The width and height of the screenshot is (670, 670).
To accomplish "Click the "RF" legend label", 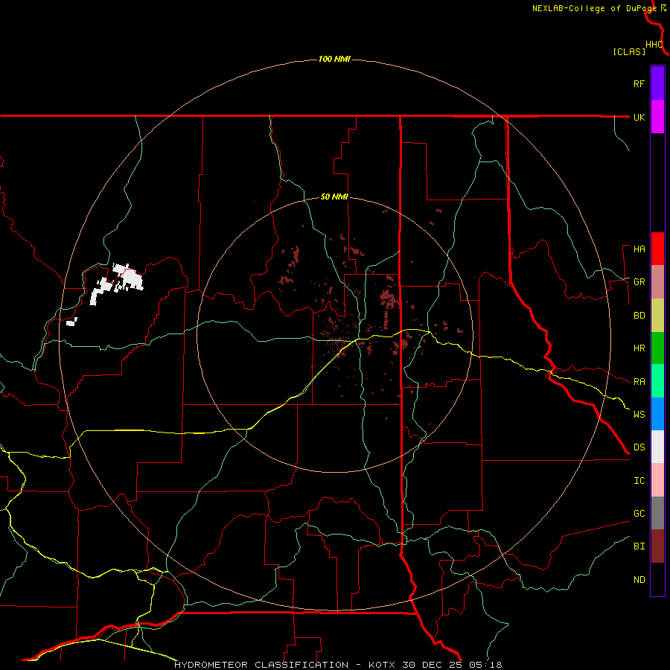I will coord(639,83).
